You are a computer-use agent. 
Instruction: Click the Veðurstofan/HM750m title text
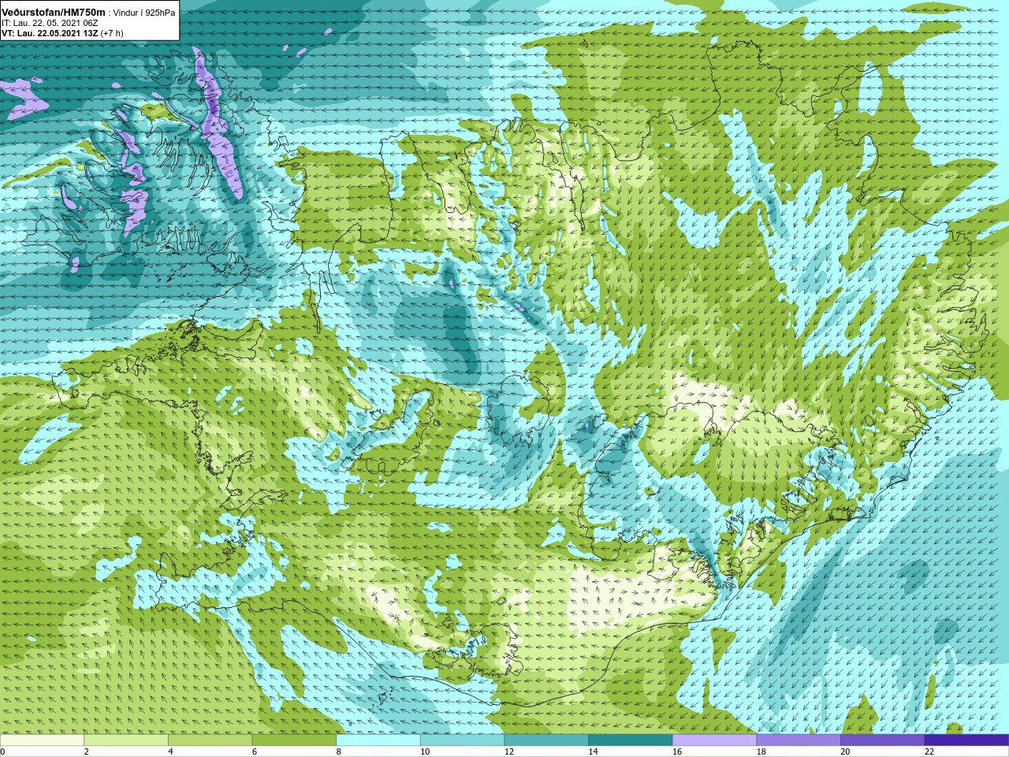53,12
